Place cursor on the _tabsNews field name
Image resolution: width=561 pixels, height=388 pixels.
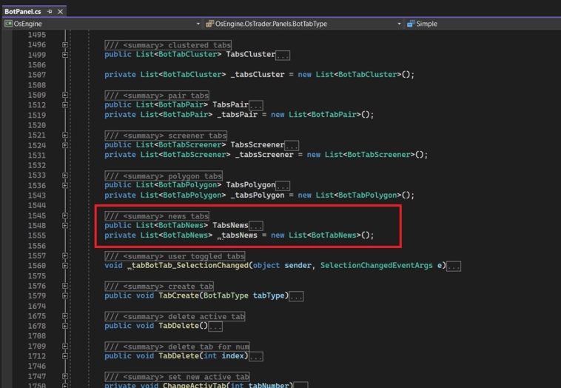point(238,235)
